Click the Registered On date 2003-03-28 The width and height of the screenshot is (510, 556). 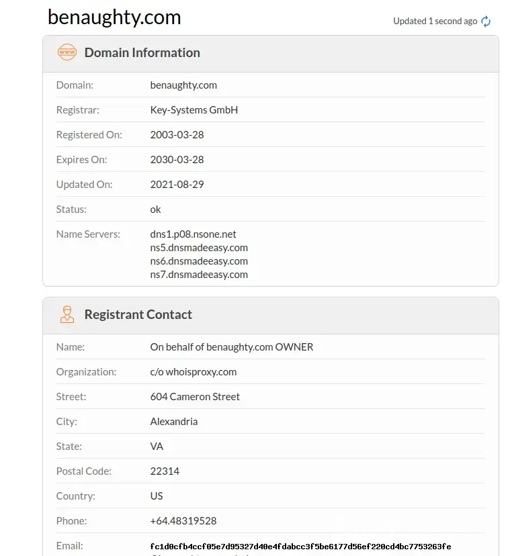177,135
